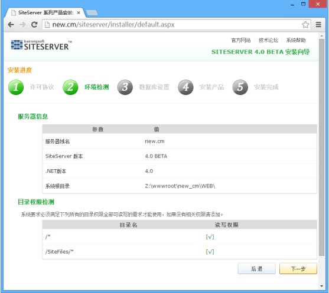329x293 pixels.
Task: Click the 服务器信息 section heading
Action: point(33,117)
